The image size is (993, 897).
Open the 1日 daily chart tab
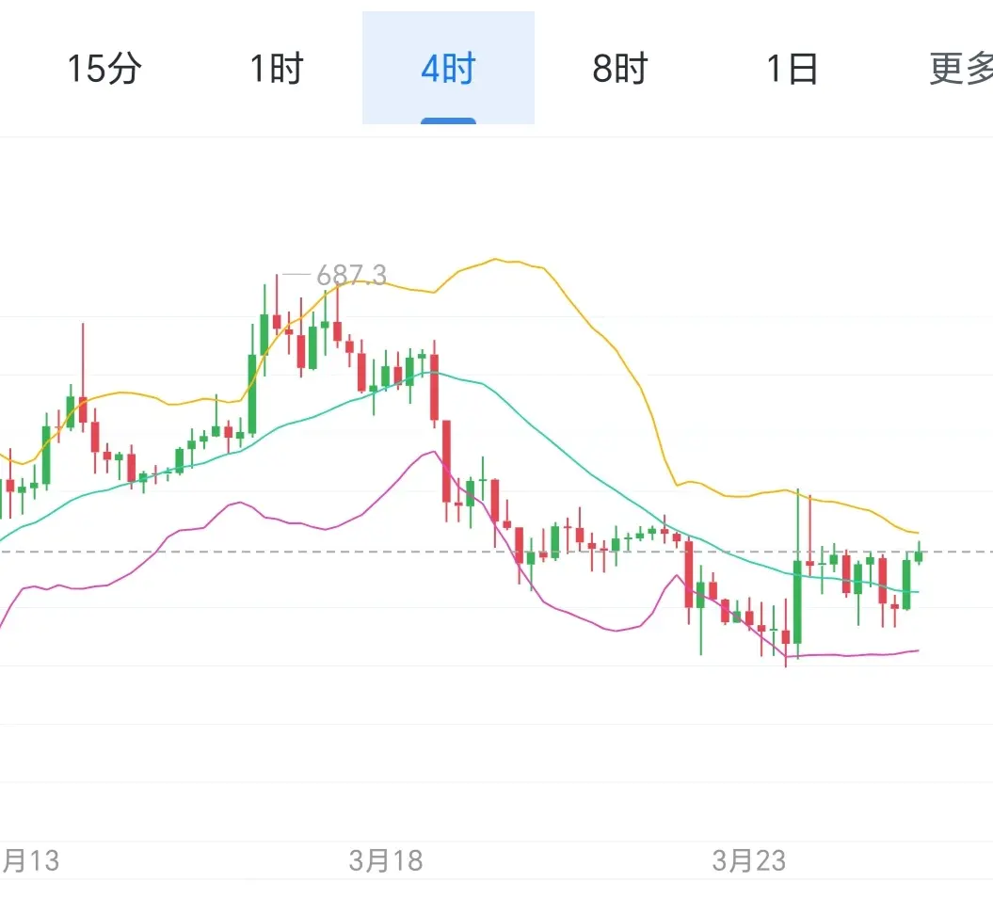792,69
